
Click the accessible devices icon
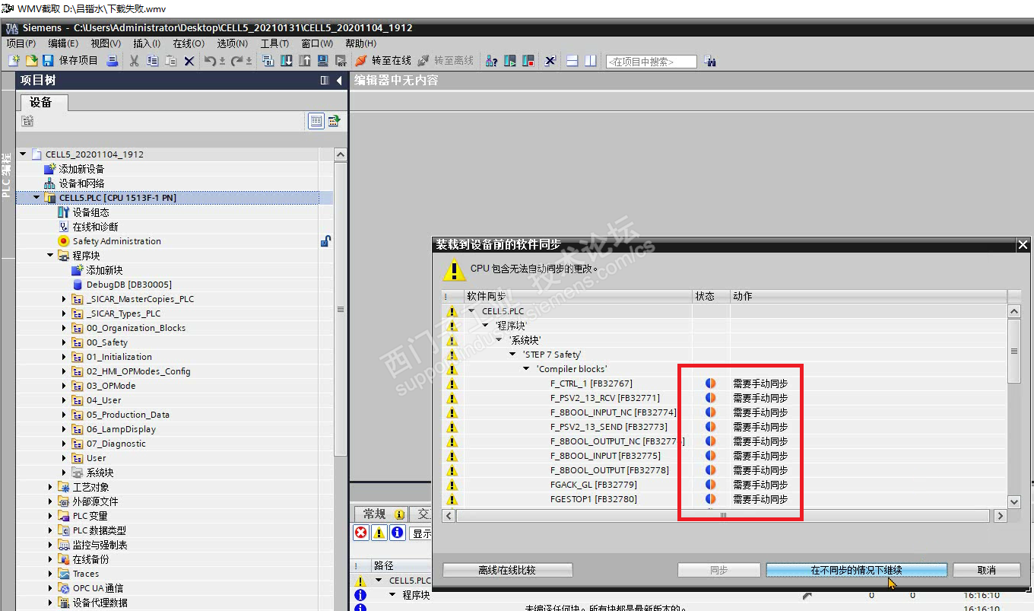click(x=491, y=61)
